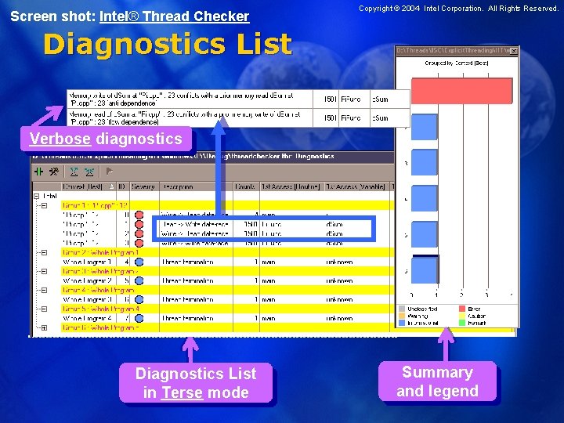Click the Informational blue legend swatch
The image size is (564, 423).
pyautogui.click(x=402, y=323)
